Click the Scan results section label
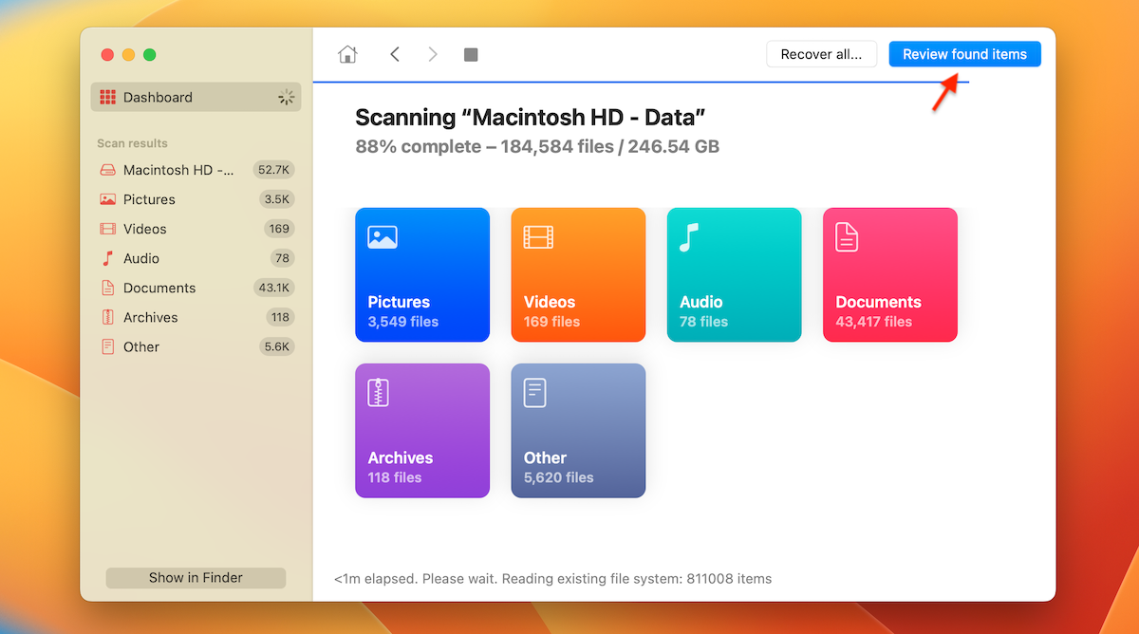1139x634 pixels. pos(132,143)
